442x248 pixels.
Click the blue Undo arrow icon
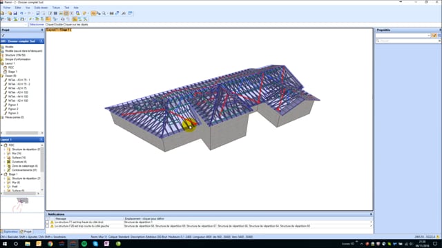tap(21, 13)
